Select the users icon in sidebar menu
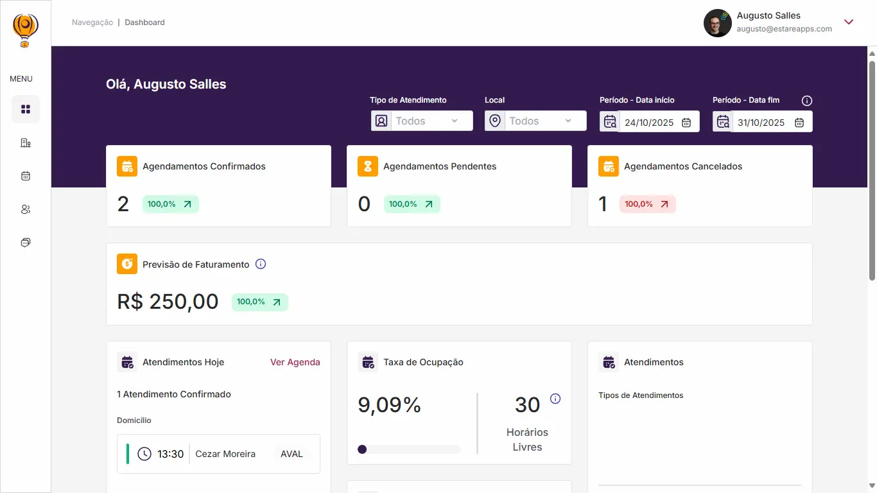Screen dimensions: 877x493 [x=26, y=209]
